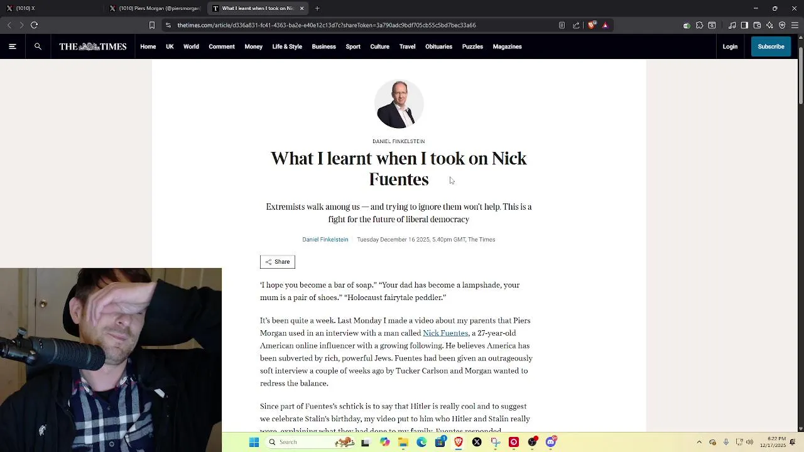Open Daniel Finkelstein author byline link
This screenshot has width=804, height=452.
point(325,239)
